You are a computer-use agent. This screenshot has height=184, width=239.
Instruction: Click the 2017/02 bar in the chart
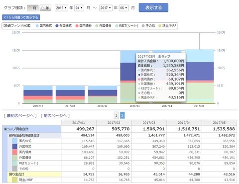click(103, 94)
